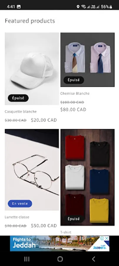The width and height of the screenshot is (119, 266).
Task: Close the Jeddah flights ad banner
Action: (x=107, y=238)
